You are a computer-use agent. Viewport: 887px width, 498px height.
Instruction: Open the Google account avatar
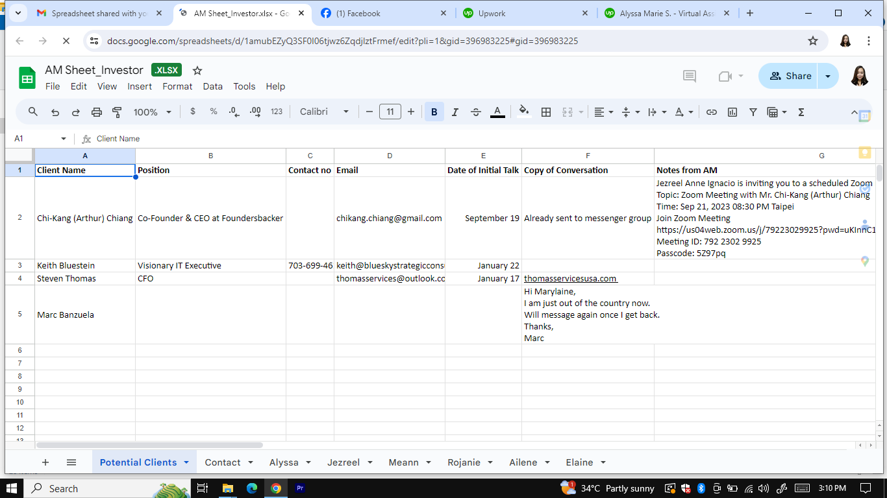860,76
